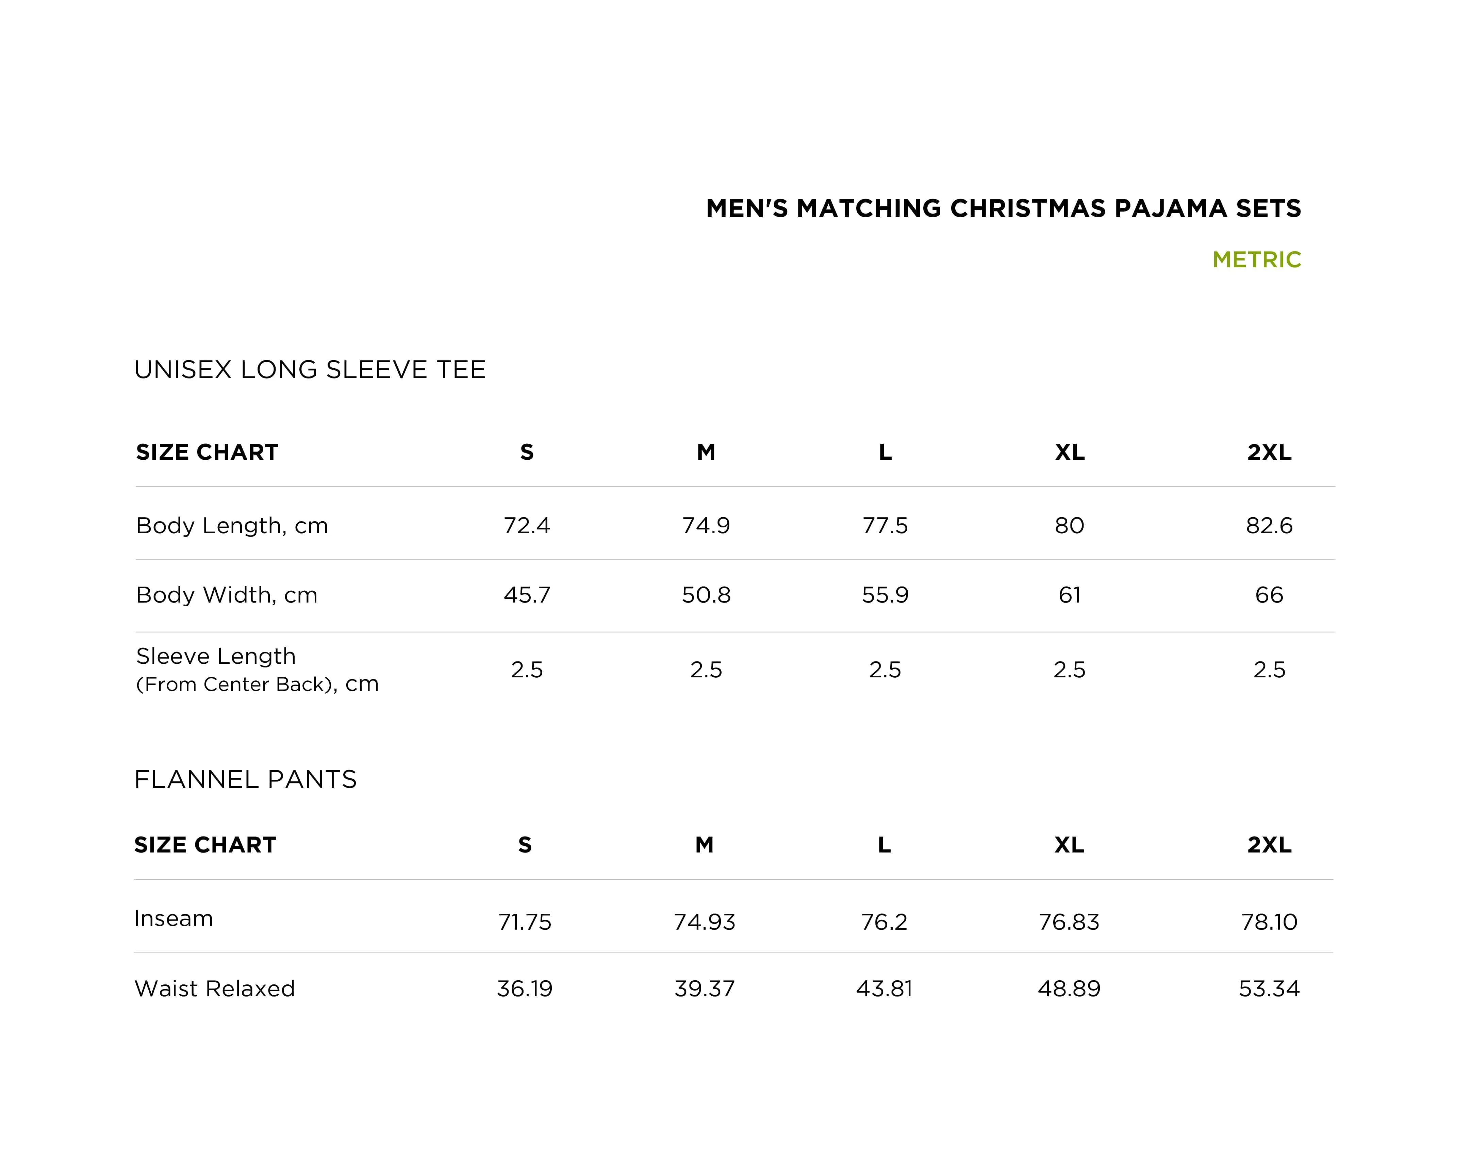Click the Sleeve Length row label
The width and height of the screenshot is (1471, 1165).
click(x=257, y=669)
